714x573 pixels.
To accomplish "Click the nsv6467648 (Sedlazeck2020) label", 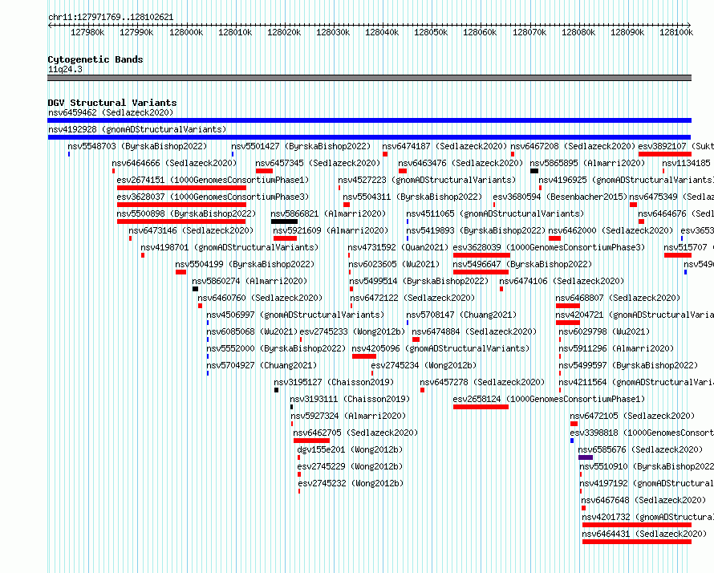I will [643, 500].
